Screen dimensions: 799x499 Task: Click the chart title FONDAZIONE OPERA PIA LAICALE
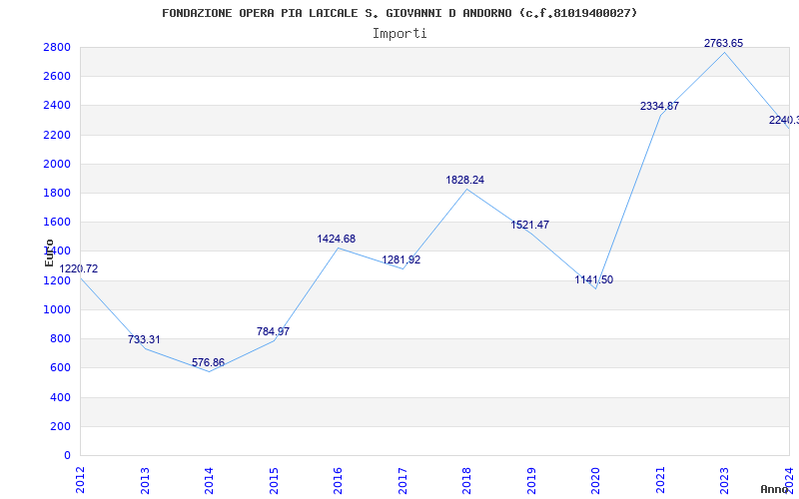[x=399, y=13]
